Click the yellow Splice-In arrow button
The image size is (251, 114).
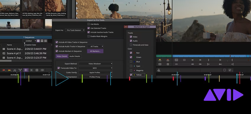tap(160, 60)
